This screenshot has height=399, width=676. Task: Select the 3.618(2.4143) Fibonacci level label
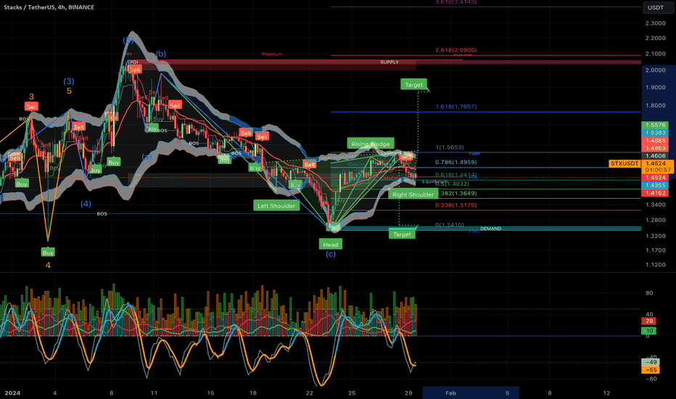[x=456, y=2]
